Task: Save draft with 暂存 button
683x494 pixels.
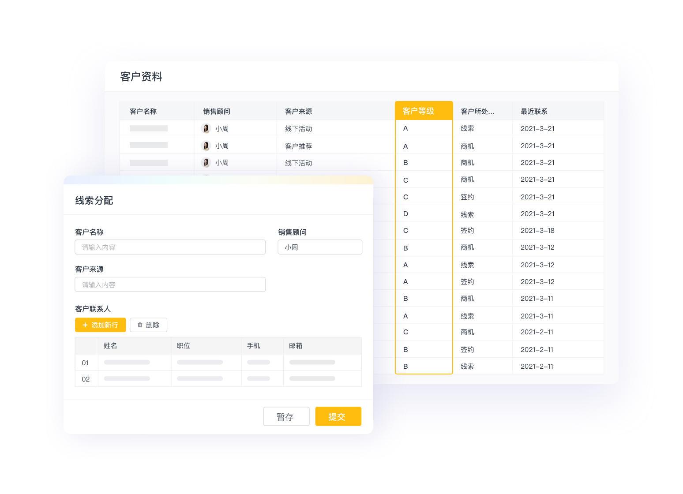Action: pyautogui.click(x=286, y=416)
